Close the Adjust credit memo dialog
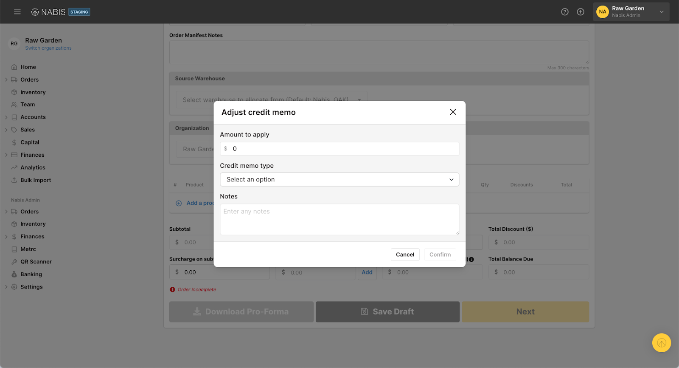Viewport: 679px width, 368px height. [453, 112]
